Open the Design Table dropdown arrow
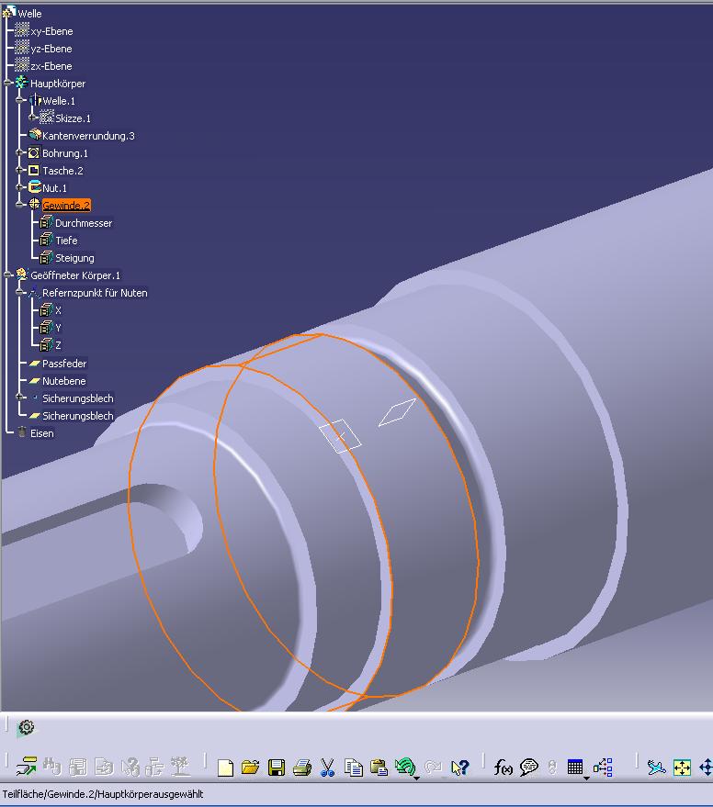Screen dimensions: 713x807 pos(586,778)
